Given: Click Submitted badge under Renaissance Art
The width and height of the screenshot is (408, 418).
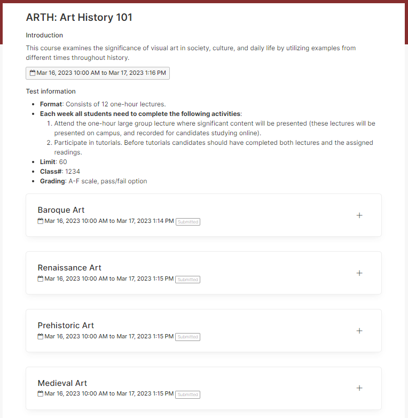Looking at the screenshot, I should [188, 280].
